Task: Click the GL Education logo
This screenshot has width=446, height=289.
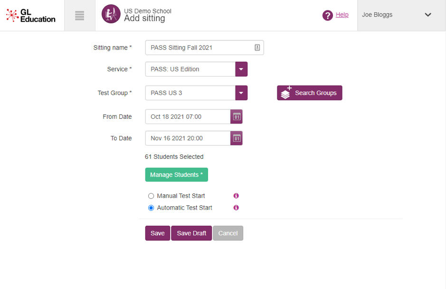Action: (x=31, y=15)
